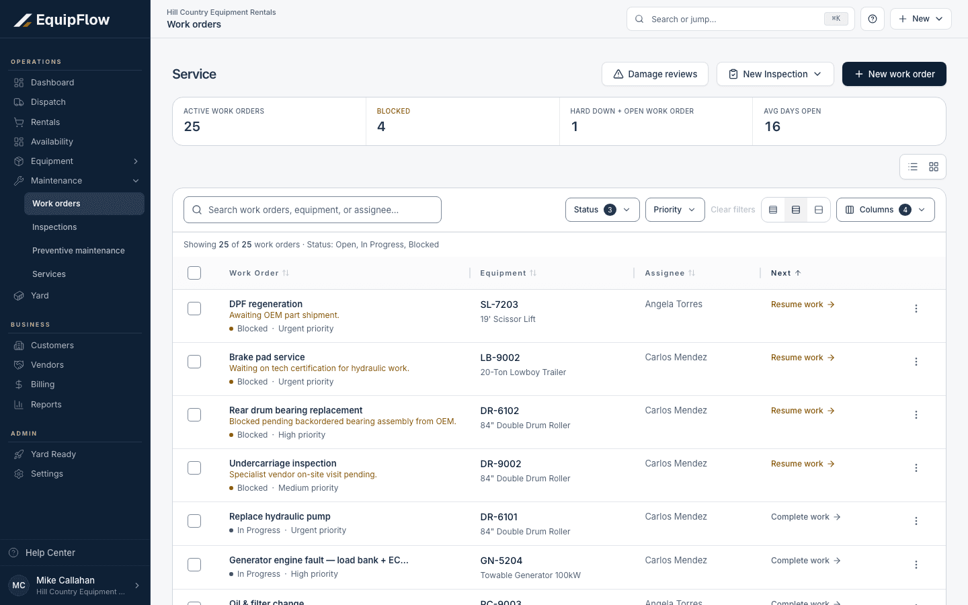
Task: Open the Status filter dropdown
Action: [602, 210]
